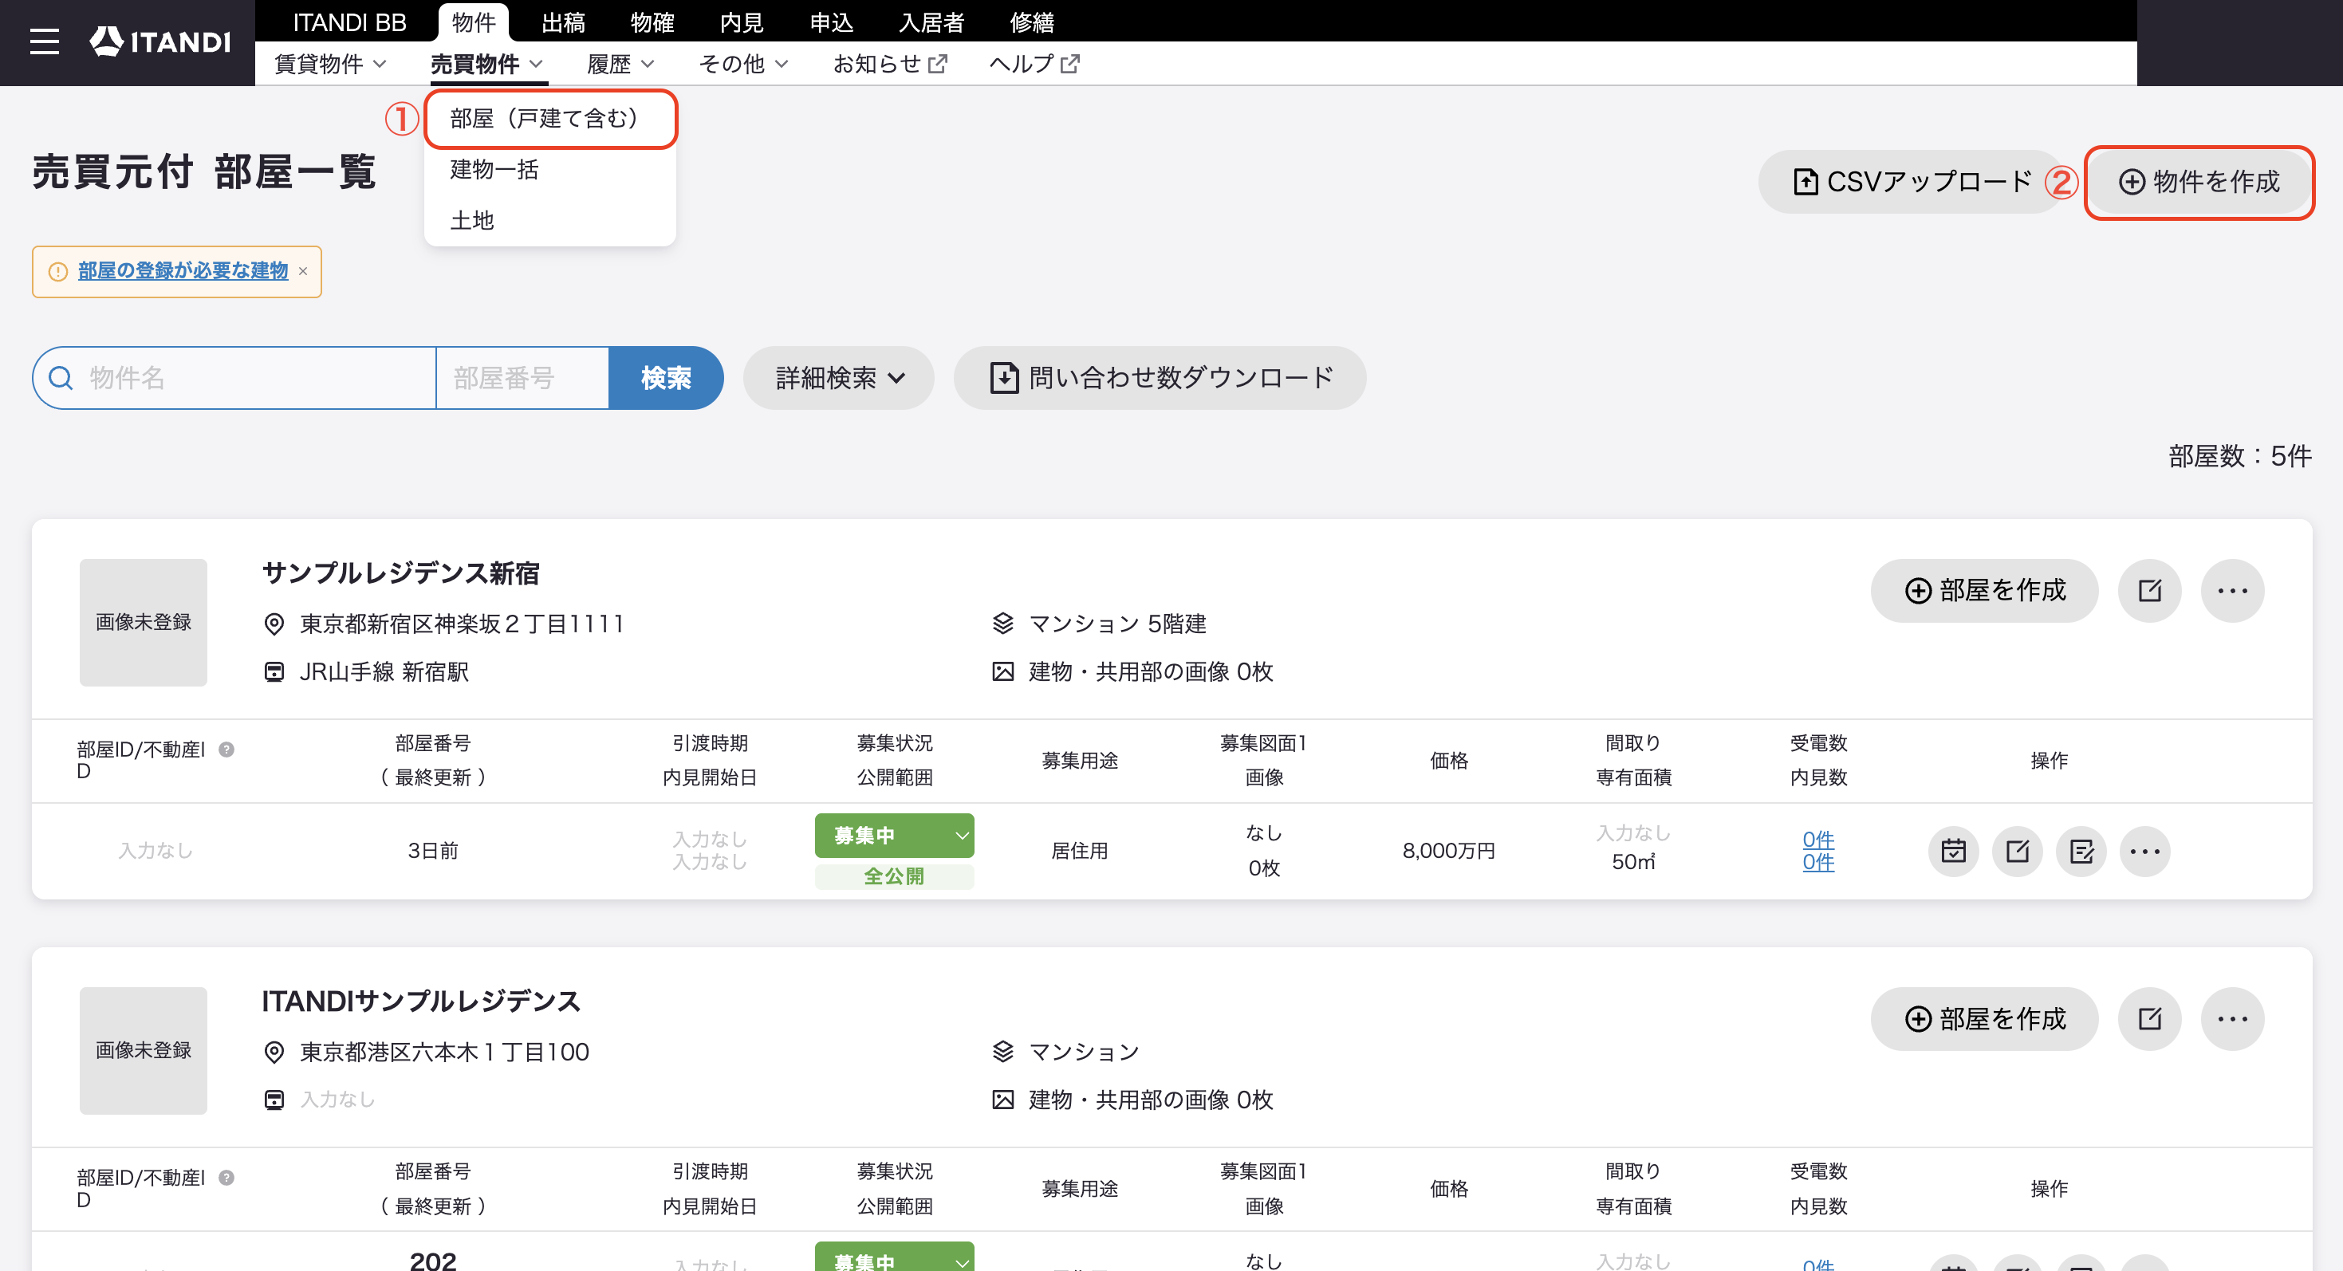Expand 詳細検索 advanced search
The height and width of the screenshot is (1271, 2343).
click(839, 378)
